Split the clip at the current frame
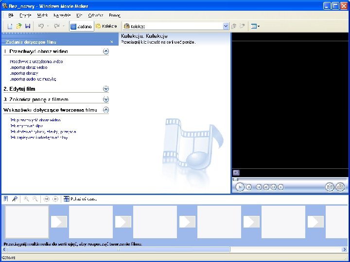This screenshot has height=262, width=350. tap(330, 187)
